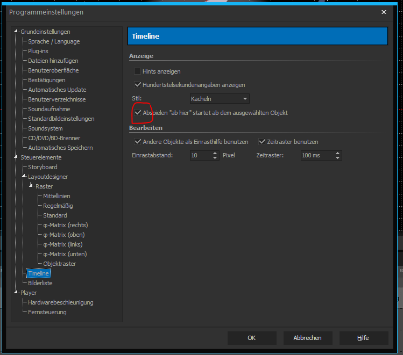Viewport: 403px width, 355px height.
Task: Uncheck 'Hundertstelsekundenangaben anzeigen' checkbox
Action: pyautogui.click(x=138, y=85)
